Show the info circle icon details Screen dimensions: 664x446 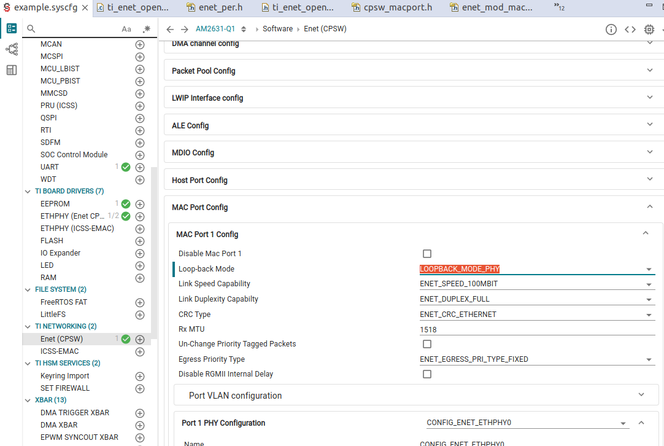(611, 29)
